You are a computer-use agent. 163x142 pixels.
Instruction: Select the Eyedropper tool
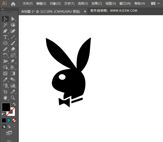tap(5, 79)
